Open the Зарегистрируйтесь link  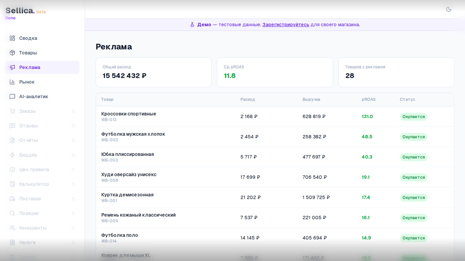pyautogui.click(x=286, y=24)
